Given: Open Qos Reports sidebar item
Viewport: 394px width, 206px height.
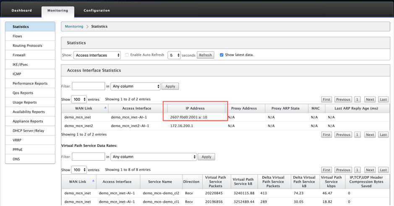Looking at the screenshot, I should pyautogui.click(x=30, y=93).
